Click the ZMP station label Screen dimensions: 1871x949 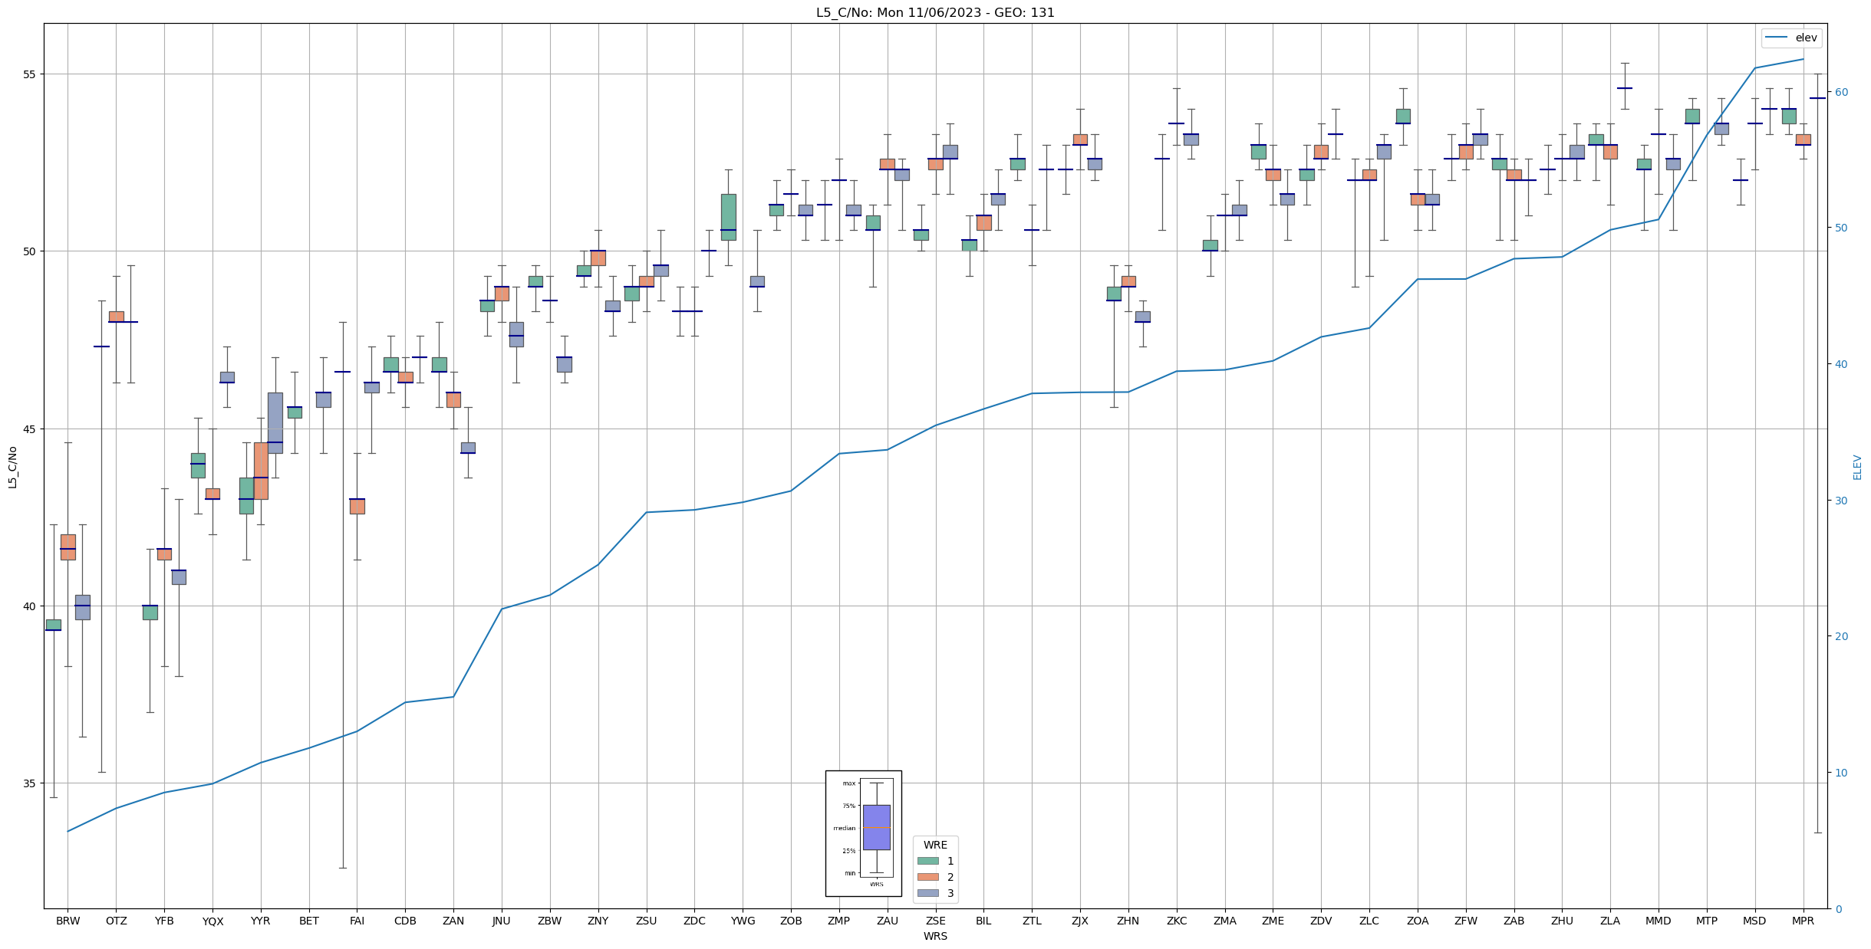pos(839,921)
